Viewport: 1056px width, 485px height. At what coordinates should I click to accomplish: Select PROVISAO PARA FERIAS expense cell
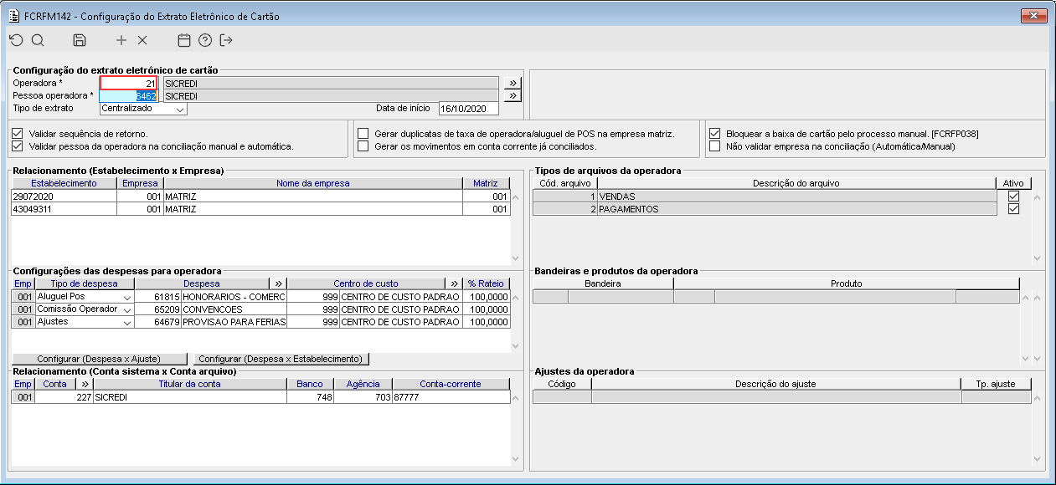coord(234,322)
